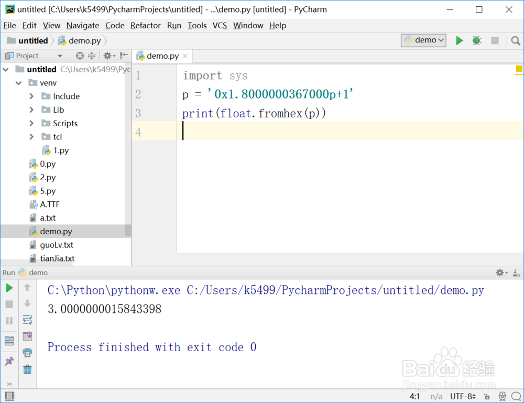
Task: Expand the Scripts folder
Action: (x=31, y=123)
